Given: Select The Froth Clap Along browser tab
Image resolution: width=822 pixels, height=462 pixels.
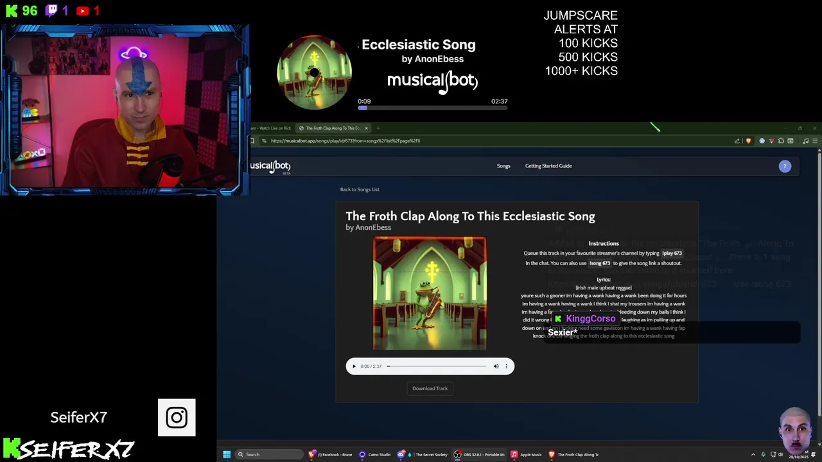Looking at the screenshot, I should [333, 128].
